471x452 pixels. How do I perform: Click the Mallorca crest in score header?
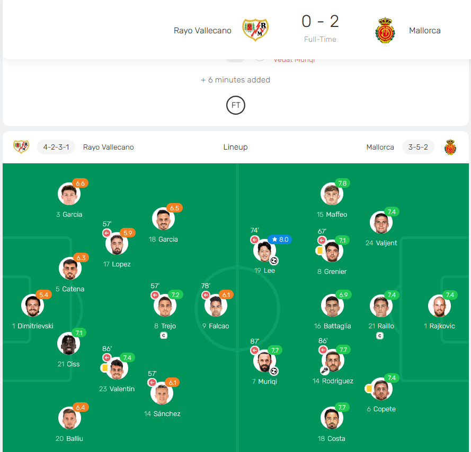tap(386, 30)
